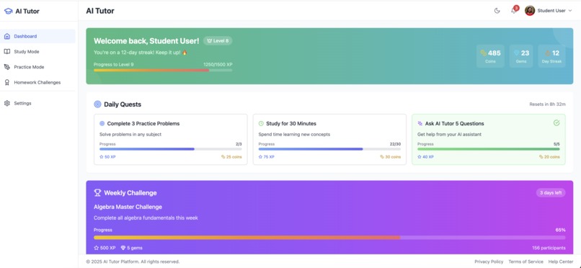Click the 20 coins reward label
581x268 pixels.
coord(549,157)
